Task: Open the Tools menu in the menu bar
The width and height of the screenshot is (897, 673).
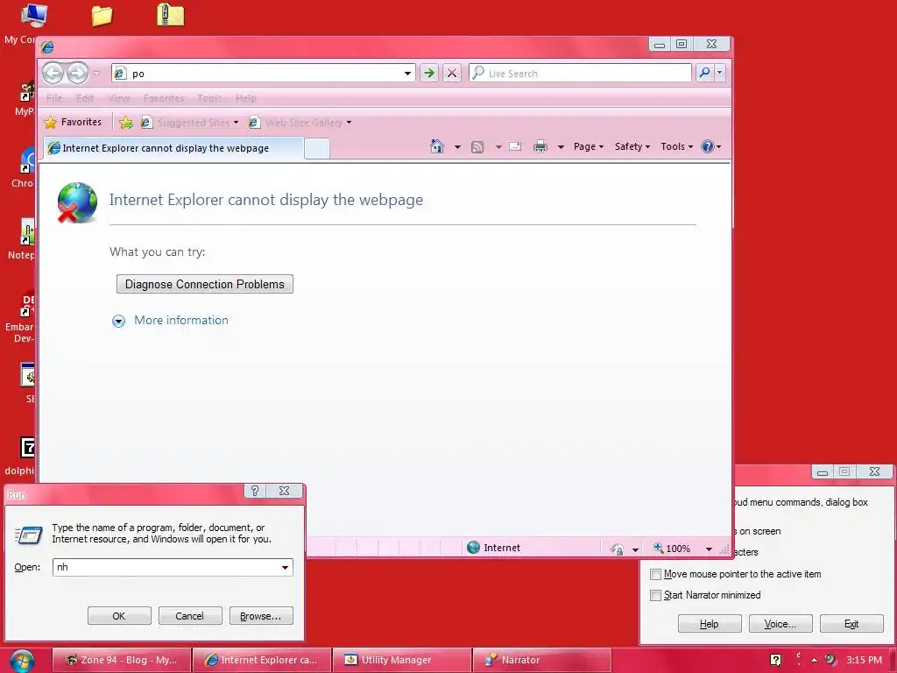Action: tap(209, 98)
